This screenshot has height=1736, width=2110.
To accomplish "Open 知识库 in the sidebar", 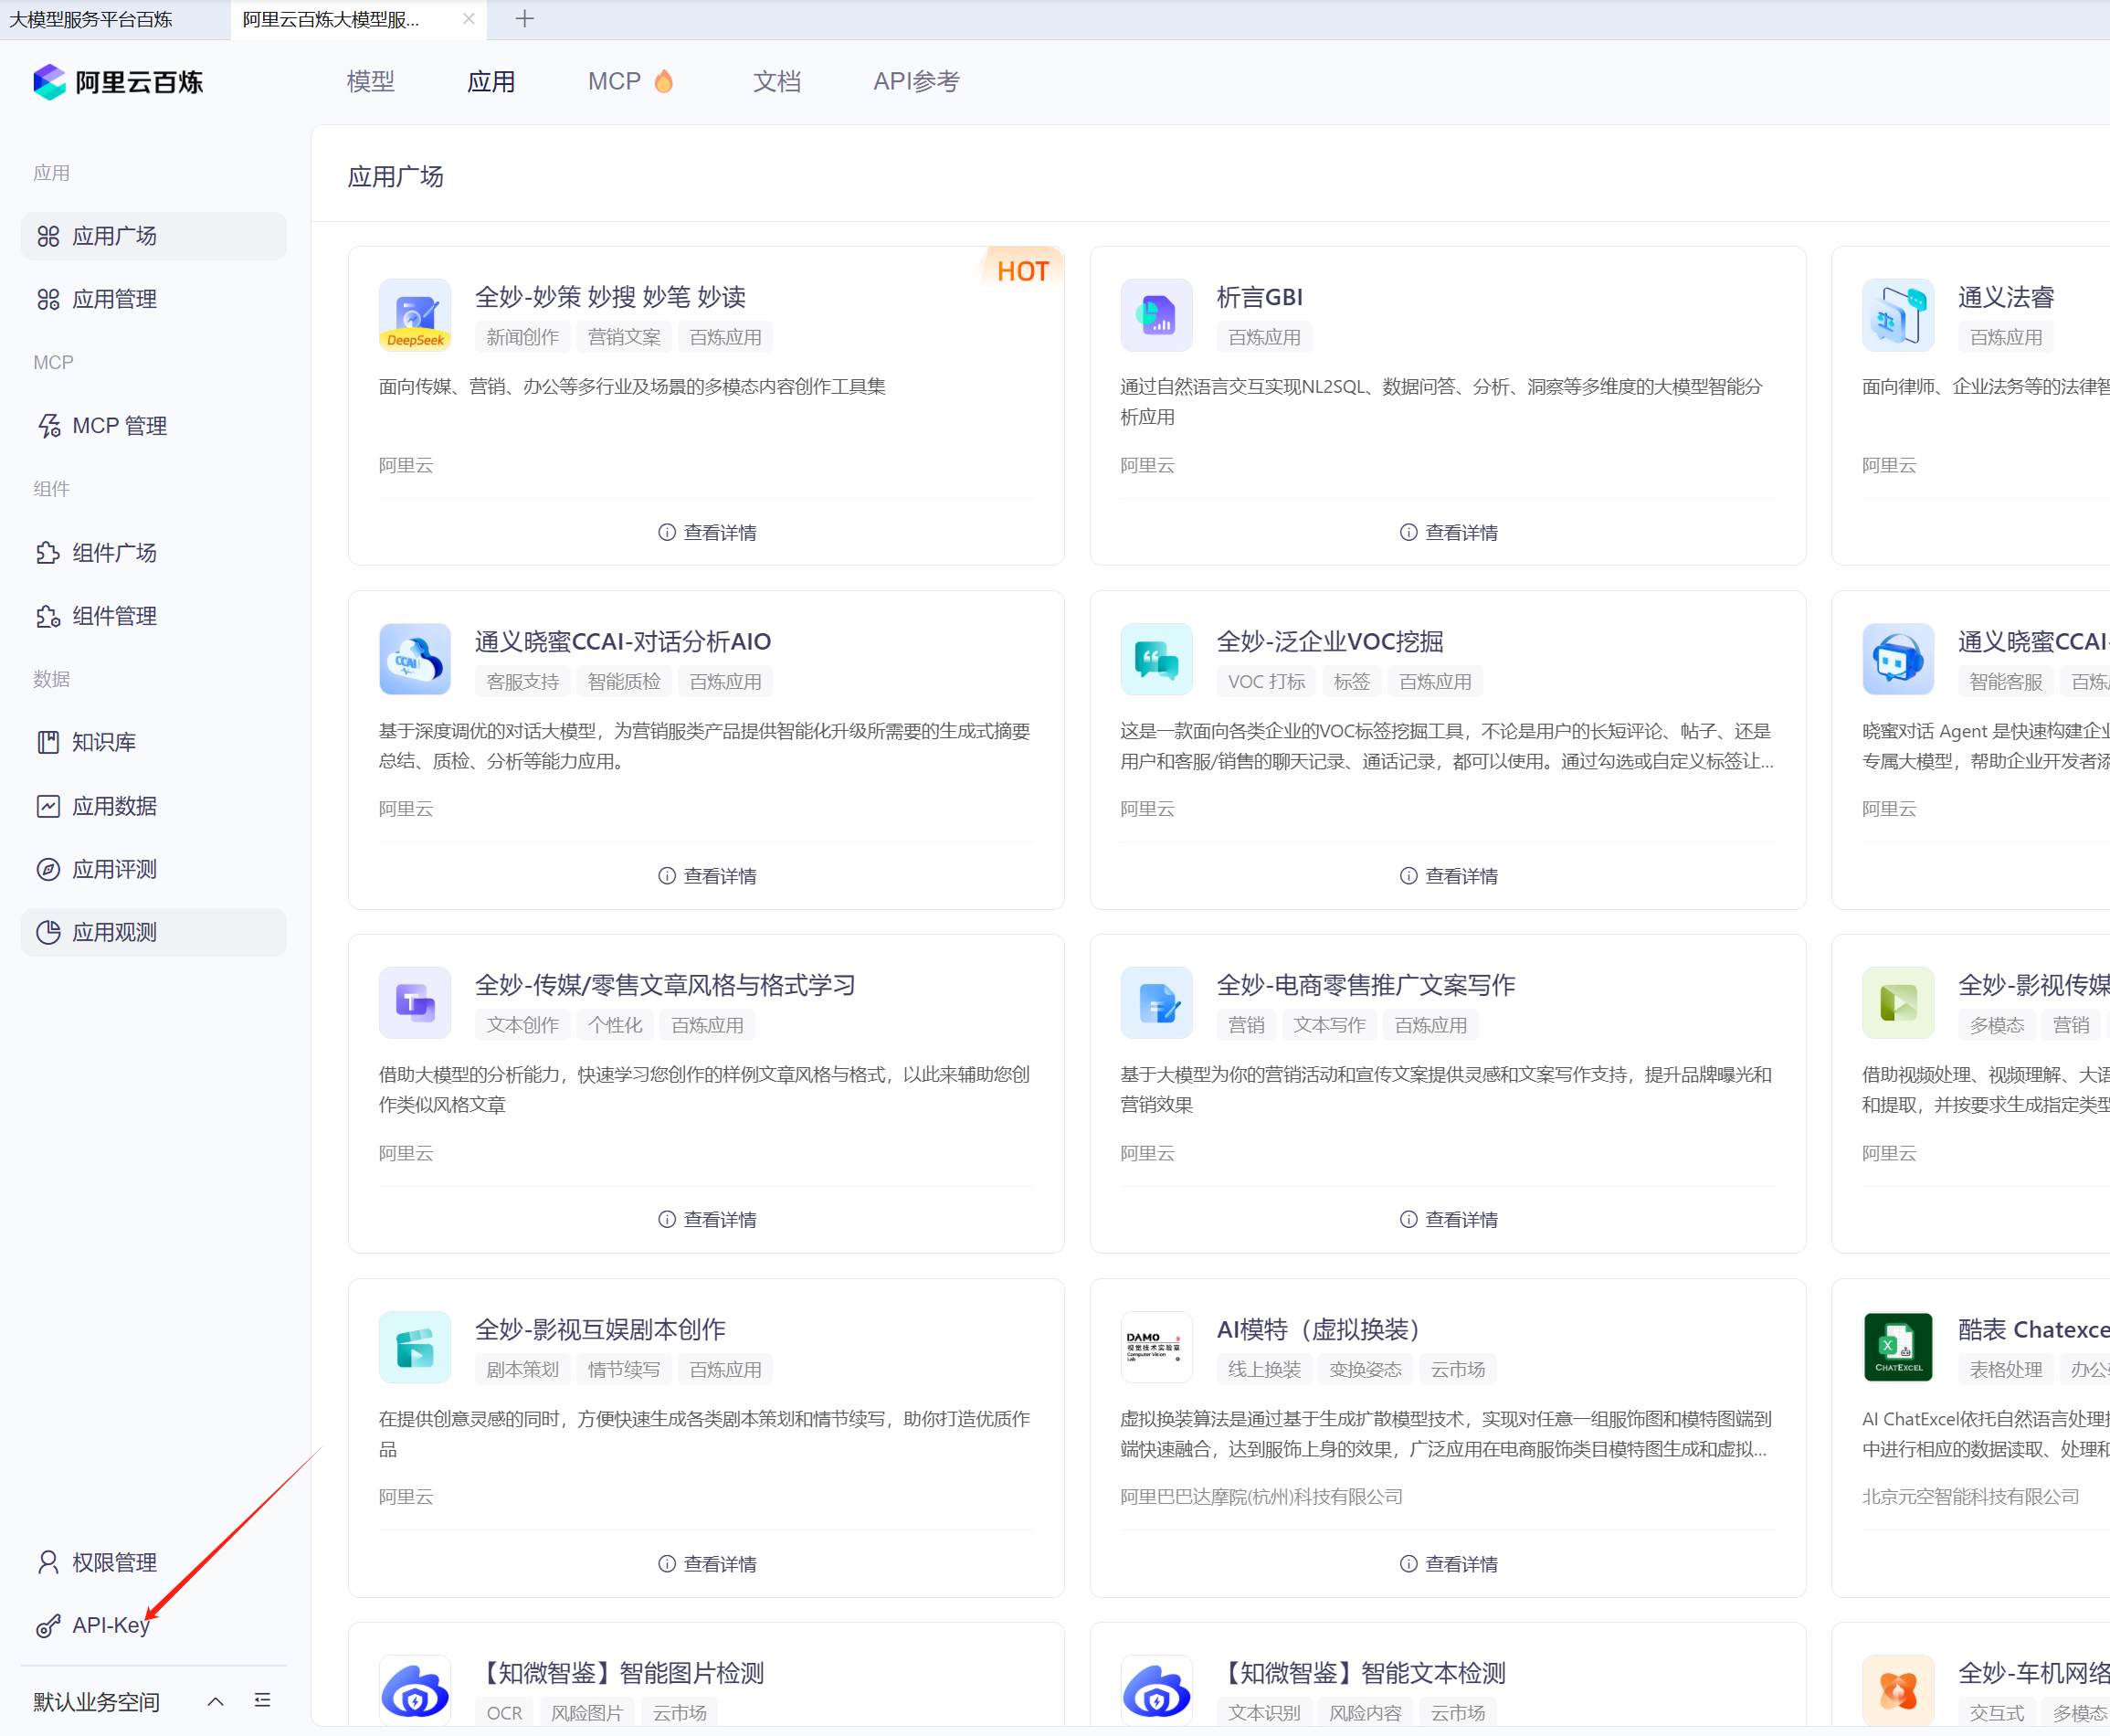I will (103, 742).
